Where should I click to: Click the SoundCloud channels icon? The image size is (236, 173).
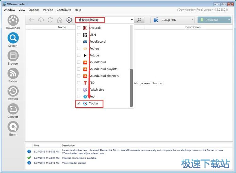(x=85, y=76)
